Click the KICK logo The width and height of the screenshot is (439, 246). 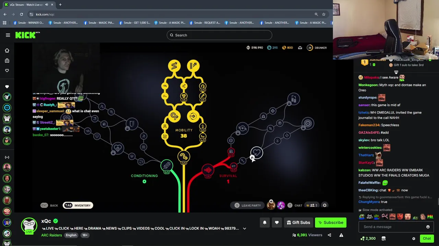point(27,35)
